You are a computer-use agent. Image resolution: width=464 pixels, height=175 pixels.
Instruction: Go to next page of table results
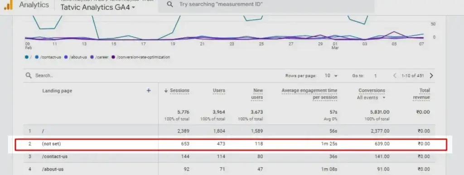coord(431,76)
